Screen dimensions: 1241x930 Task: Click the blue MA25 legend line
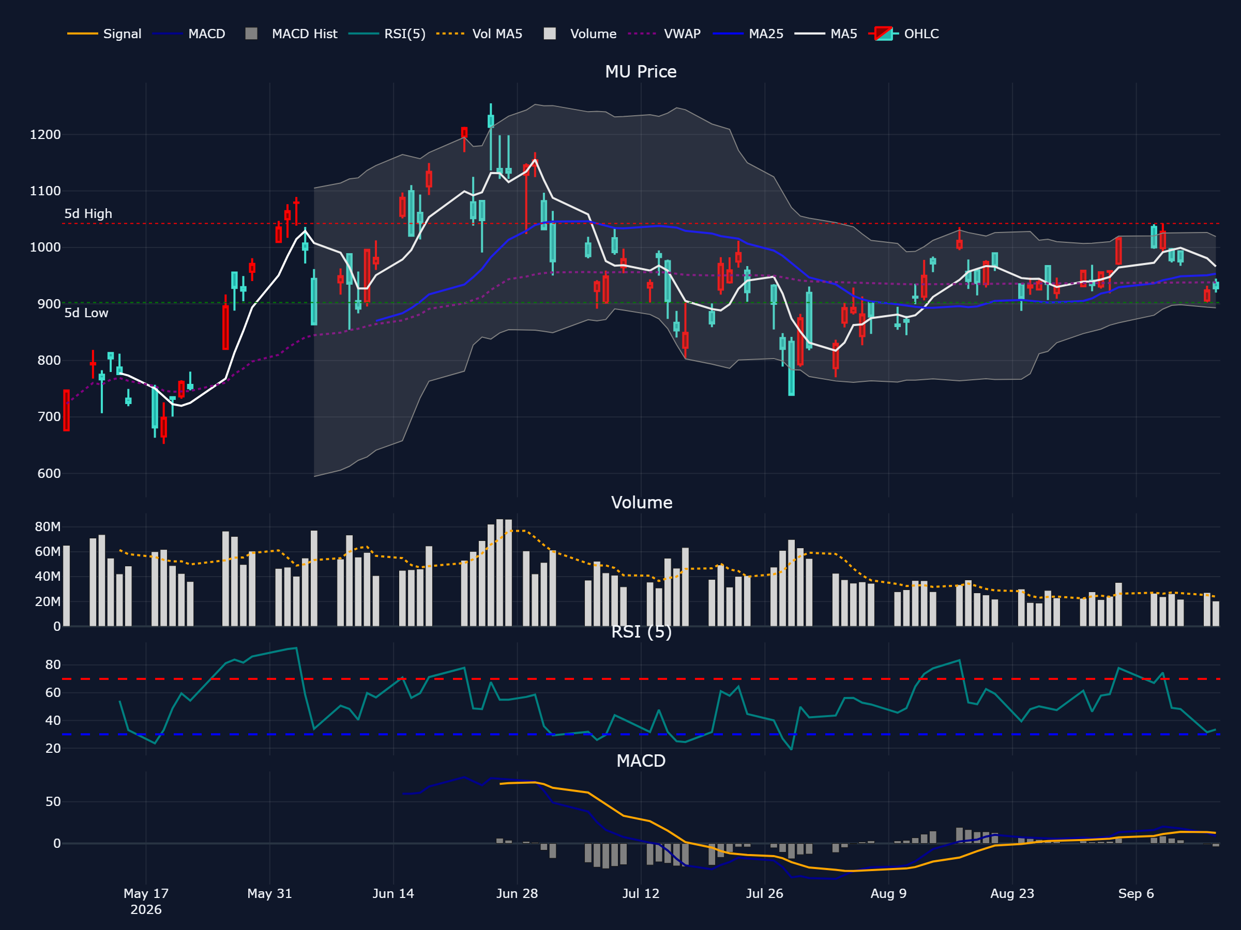click(x=728, y=34)
